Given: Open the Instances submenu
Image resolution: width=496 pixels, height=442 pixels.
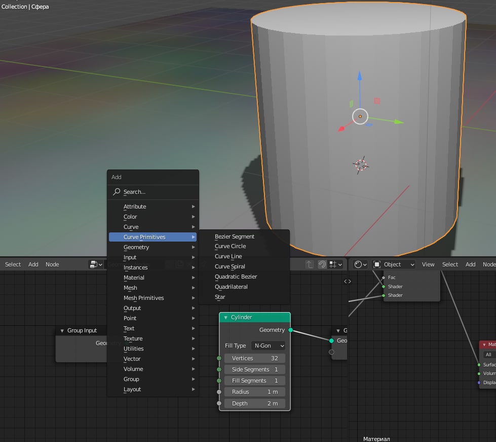Looking at the screenshot, I should pyautogui.click(x=153, y=267).
